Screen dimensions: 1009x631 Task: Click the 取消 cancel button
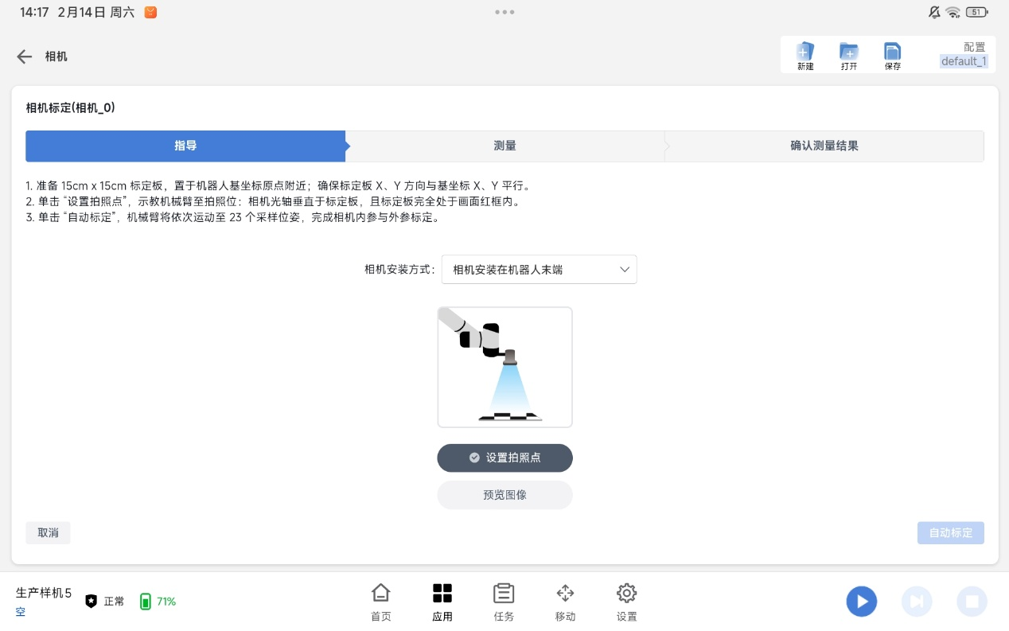tap(48, 533)
